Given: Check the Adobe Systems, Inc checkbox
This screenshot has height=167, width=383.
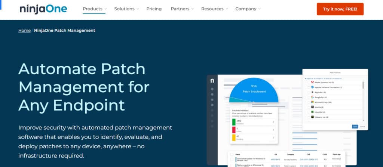Looking at the screenshot, I should tap(308, 82).
